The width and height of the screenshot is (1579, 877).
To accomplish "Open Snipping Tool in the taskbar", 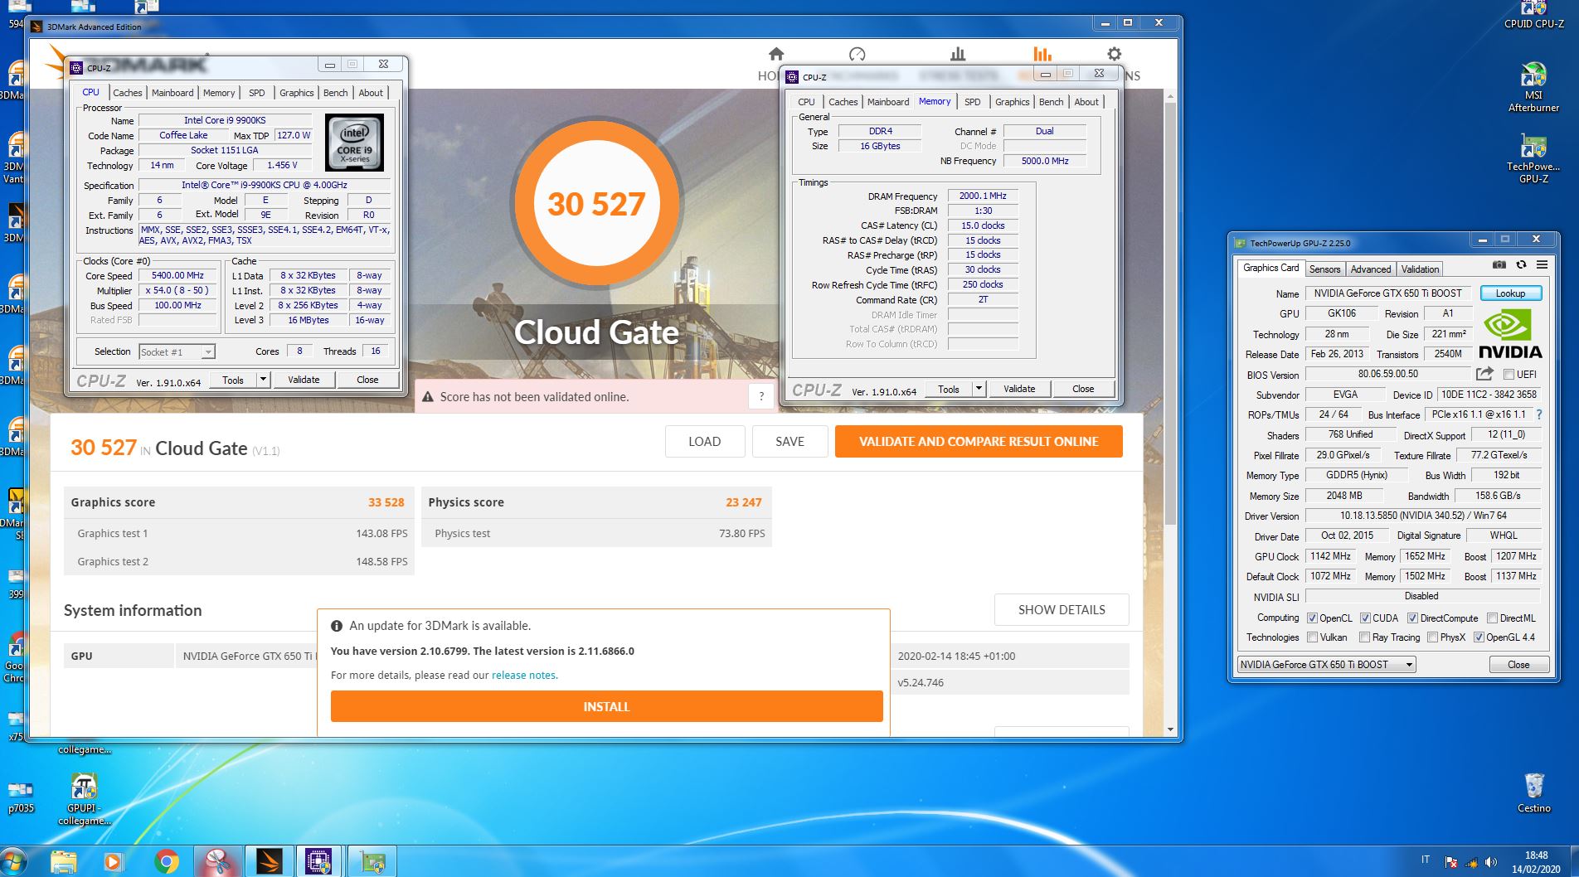I will pyautogui.click(x=217, y=862).
